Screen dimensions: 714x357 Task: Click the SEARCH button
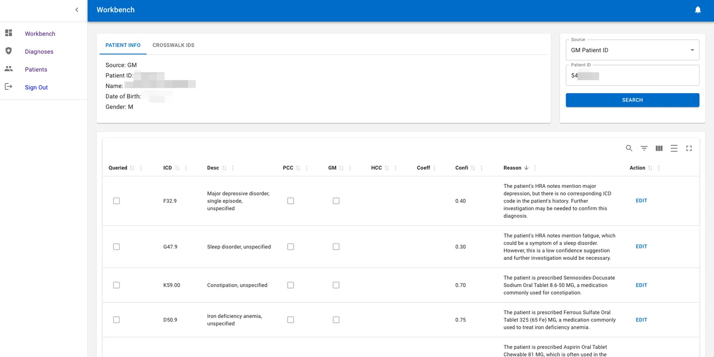(632, 100)
